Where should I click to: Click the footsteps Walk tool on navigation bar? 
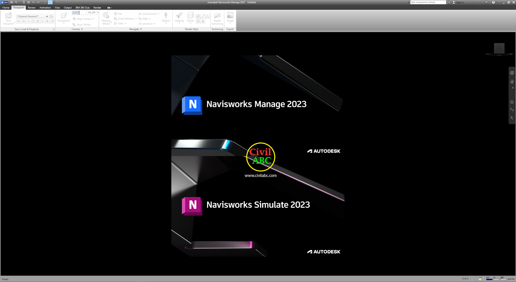click(512, 110)
